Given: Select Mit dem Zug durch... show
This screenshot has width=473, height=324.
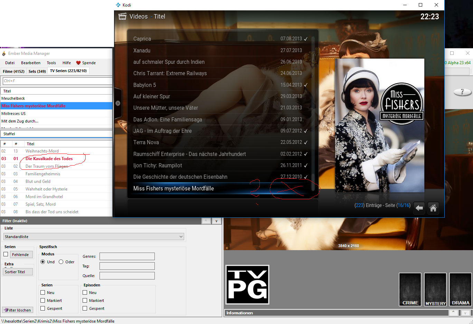Looking at the screenshot, I should tap(57, 121).
